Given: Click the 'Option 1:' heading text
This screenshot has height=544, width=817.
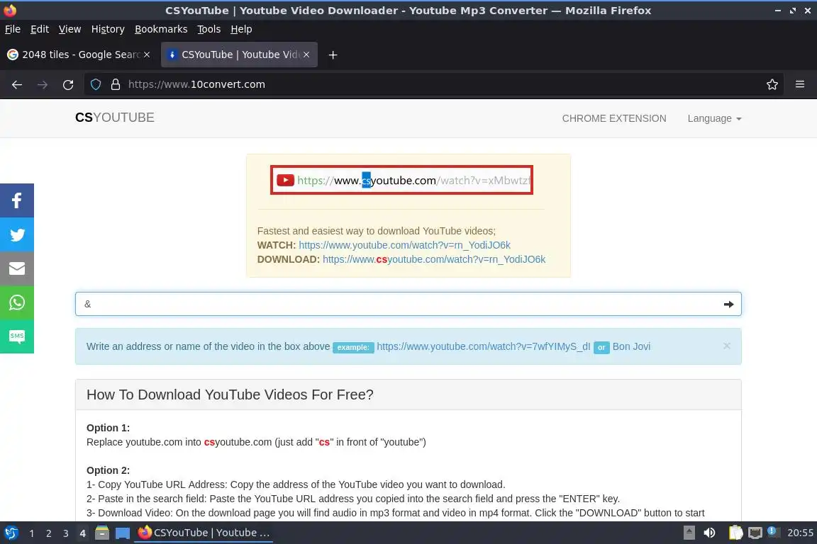Looking at the screenshot, I should [108, 428].
